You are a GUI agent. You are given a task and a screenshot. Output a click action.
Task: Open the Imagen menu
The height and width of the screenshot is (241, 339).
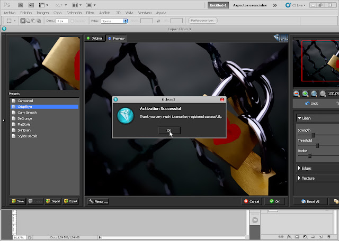42,13
